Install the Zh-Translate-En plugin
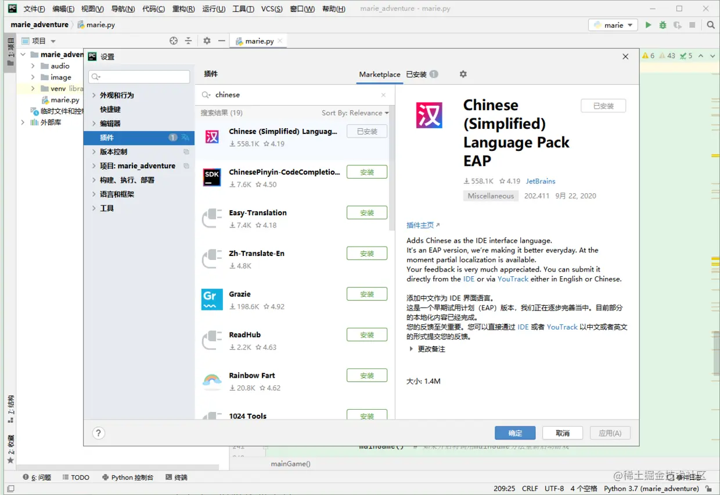The width and height of the screenshot is (720, 495). click(x=367, y=253)
